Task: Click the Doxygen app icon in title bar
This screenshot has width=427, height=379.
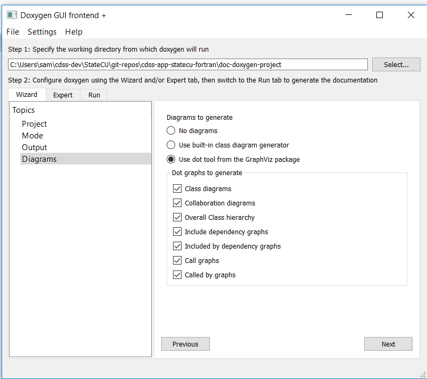Action: pos(12,15)
